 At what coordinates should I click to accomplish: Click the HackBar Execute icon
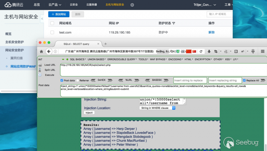[x=40, y=75]
